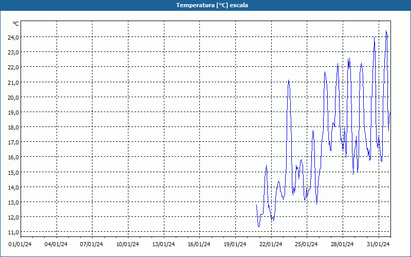This screenshot has height=257, width=411.
Task: Click the 13/01/24 date label
Action: click(x=163, y=244)
